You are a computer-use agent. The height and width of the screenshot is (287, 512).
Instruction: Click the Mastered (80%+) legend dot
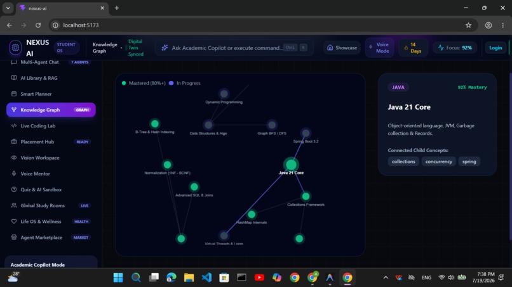coord(124,83)
